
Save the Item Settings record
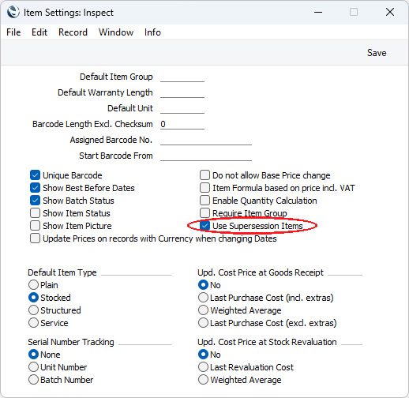coord(377,53)
